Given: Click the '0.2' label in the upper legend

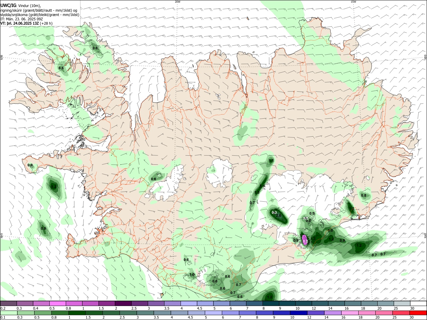Looking at the screenshot, I should (x=3, y=308).
